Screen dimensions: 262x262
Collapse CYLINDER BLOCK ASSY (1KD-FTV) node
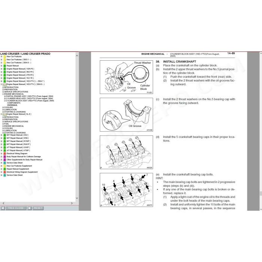[5, 101]
